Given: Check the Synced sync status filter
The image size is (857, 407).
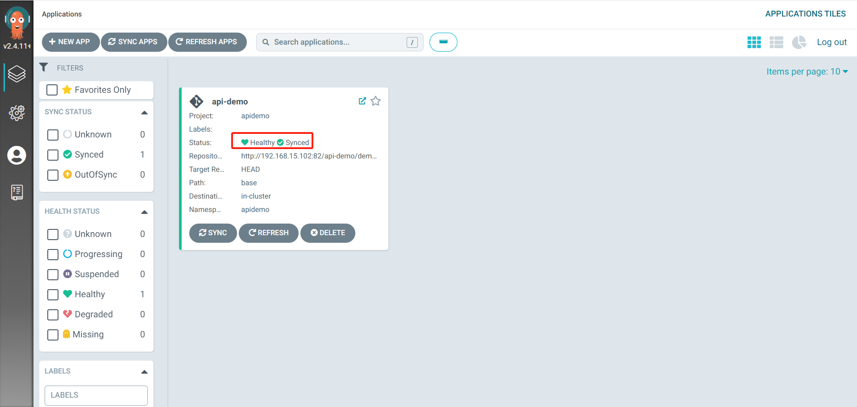Looking at the screenshot, I should (x=52, y=155).
